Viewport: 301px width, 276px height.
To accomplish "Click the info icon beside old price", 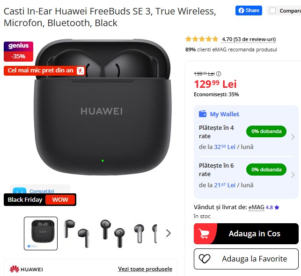I will coord(219,73).
